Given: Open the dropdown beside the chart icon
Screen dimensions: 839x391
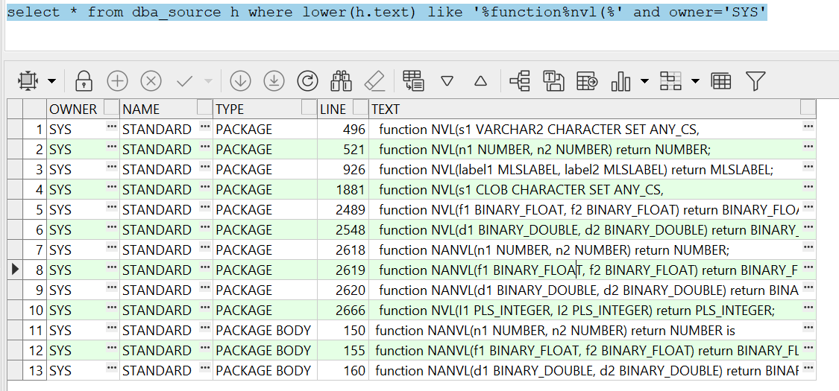Looking at the screenshot, I should 645,81.
